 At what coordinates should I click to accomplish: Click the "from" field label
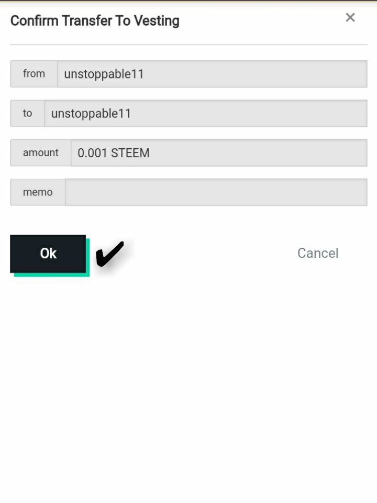click(x=34, y=74)
